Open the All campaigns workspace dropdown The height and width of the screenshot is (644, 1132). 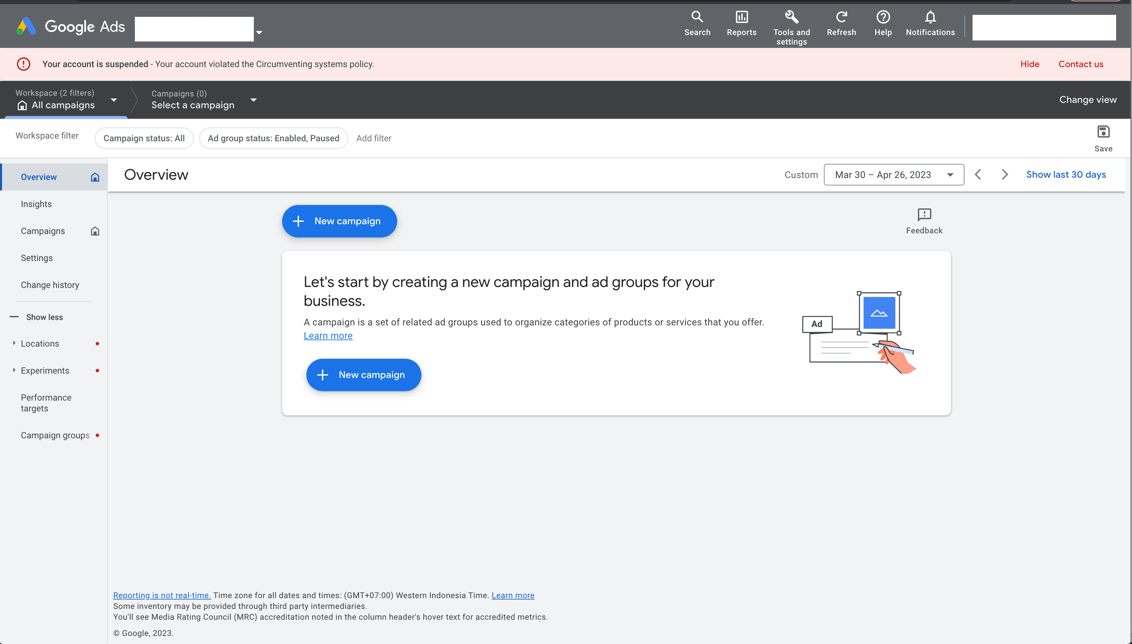pos(114,100)
